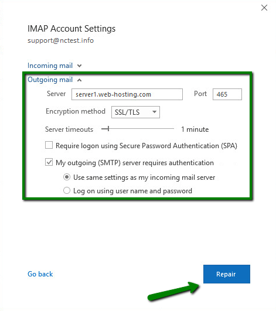Click into the Port field showing 465
Image resolution: width=276 pixels, height=311 pixels.
(x=227, y=94)
